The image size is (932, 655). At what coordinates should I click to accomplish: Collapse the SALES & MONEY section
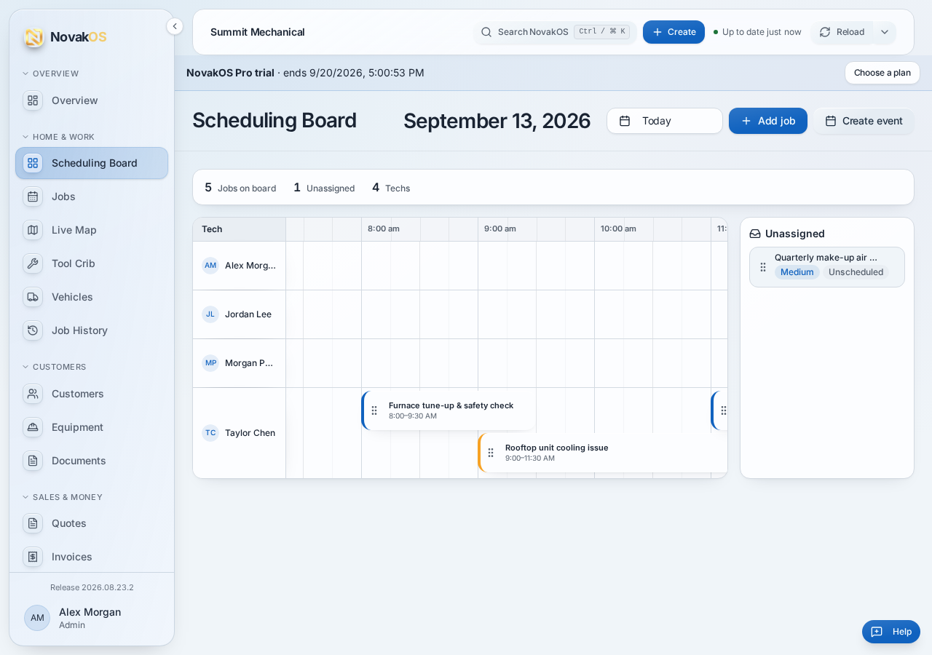62,497
